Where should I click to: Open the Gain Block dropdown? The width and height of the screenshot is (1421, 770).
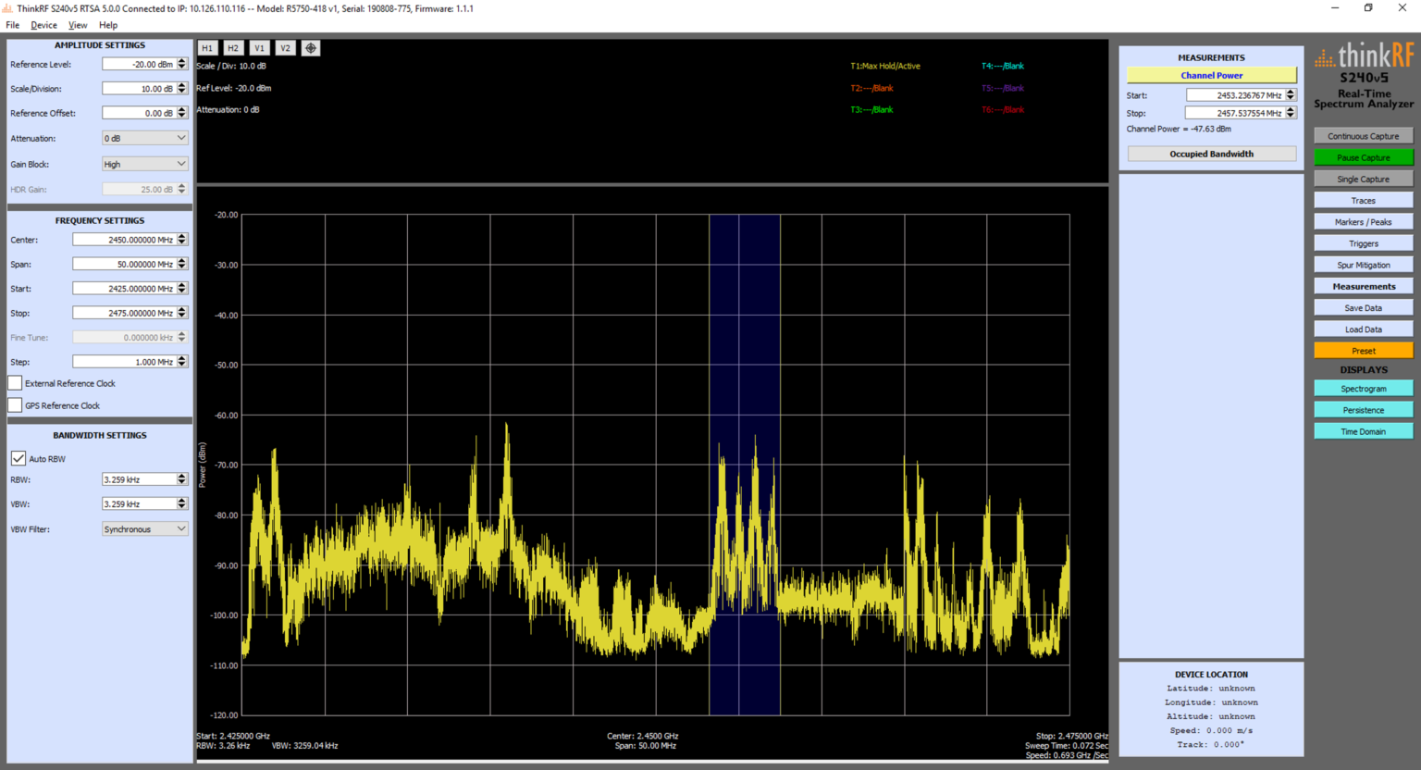[x=144, y=163]
